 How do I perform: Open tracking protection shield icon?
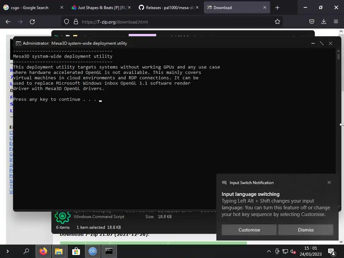coord(67,22)
